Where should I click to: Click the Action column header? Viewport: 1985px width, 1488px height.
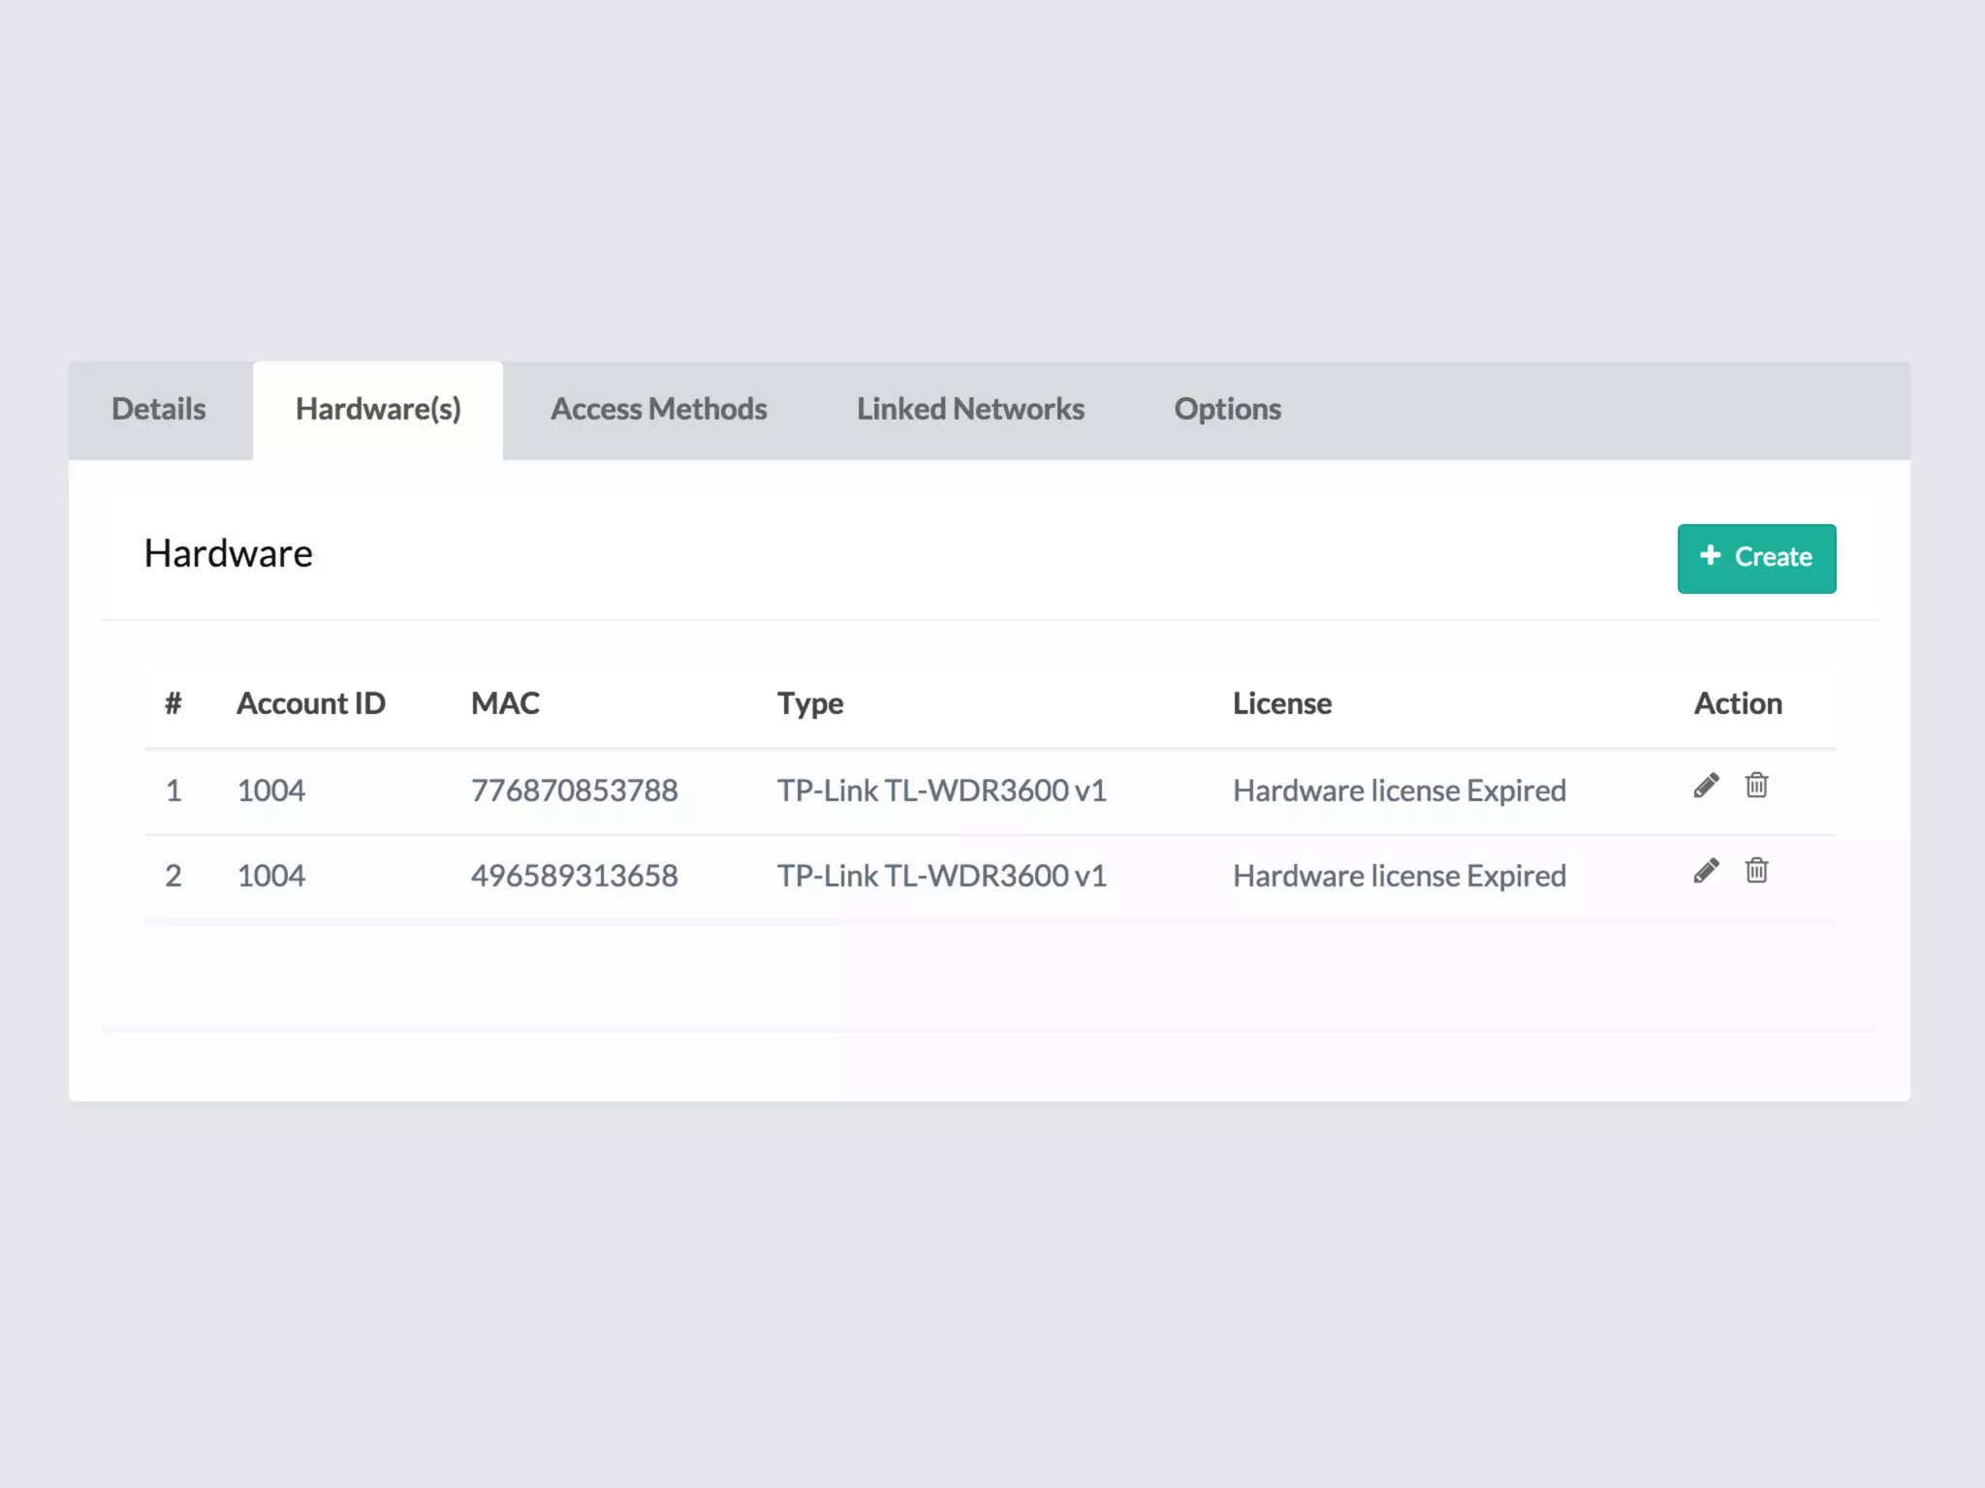point(1737,703)
